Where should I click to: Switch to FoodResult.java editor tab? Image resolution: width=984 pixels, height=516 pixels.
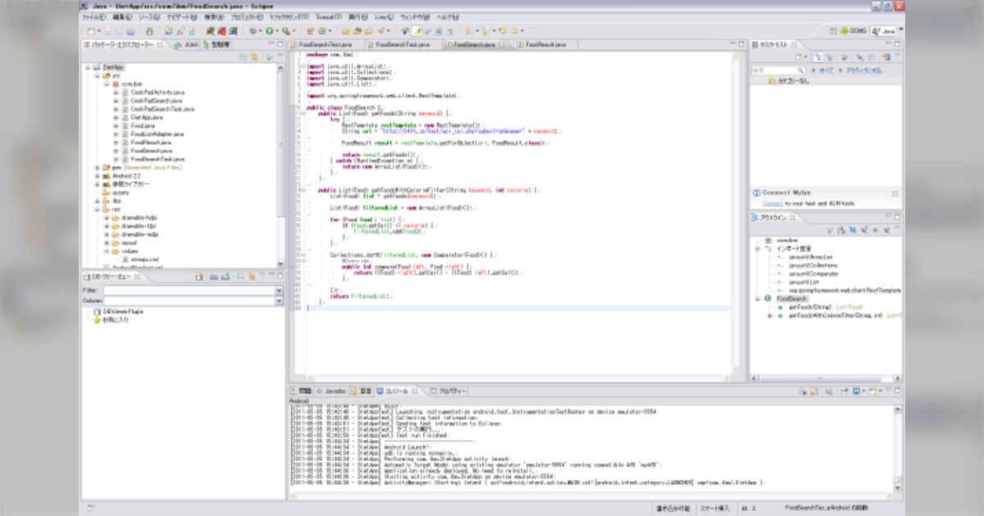tap(544, 44)
